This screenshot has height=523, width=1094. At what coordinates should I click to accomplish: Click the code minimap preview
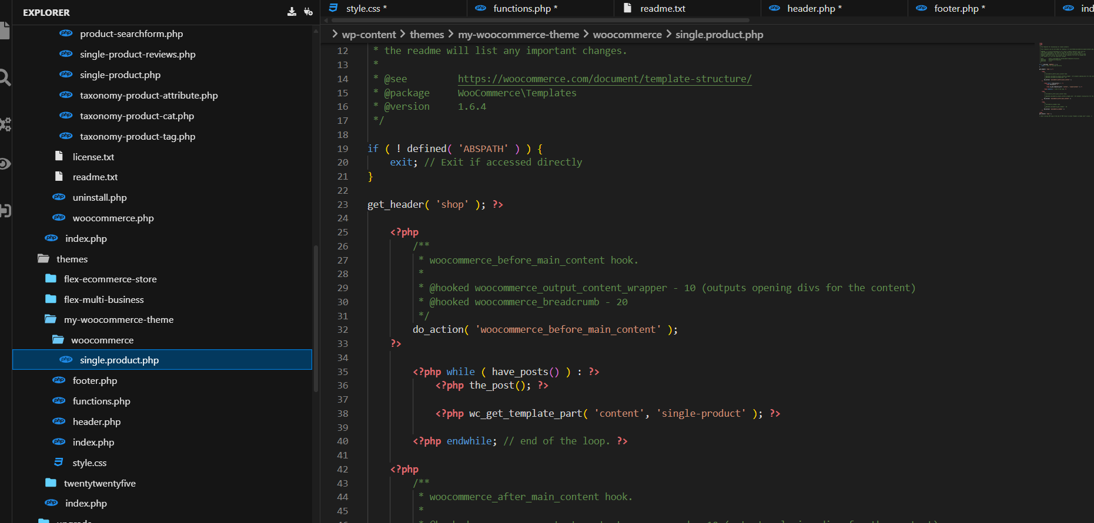1065,80
